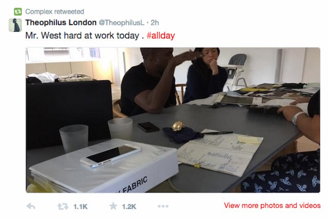This screenshot has width=328, height=218.
Task: Click the reply arrow icon below the photo
Action: click(x=31, y=206)
